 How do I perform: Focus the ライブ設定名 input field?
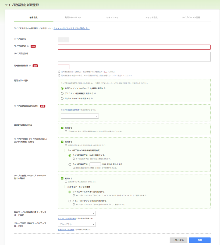tap(134, 47)
